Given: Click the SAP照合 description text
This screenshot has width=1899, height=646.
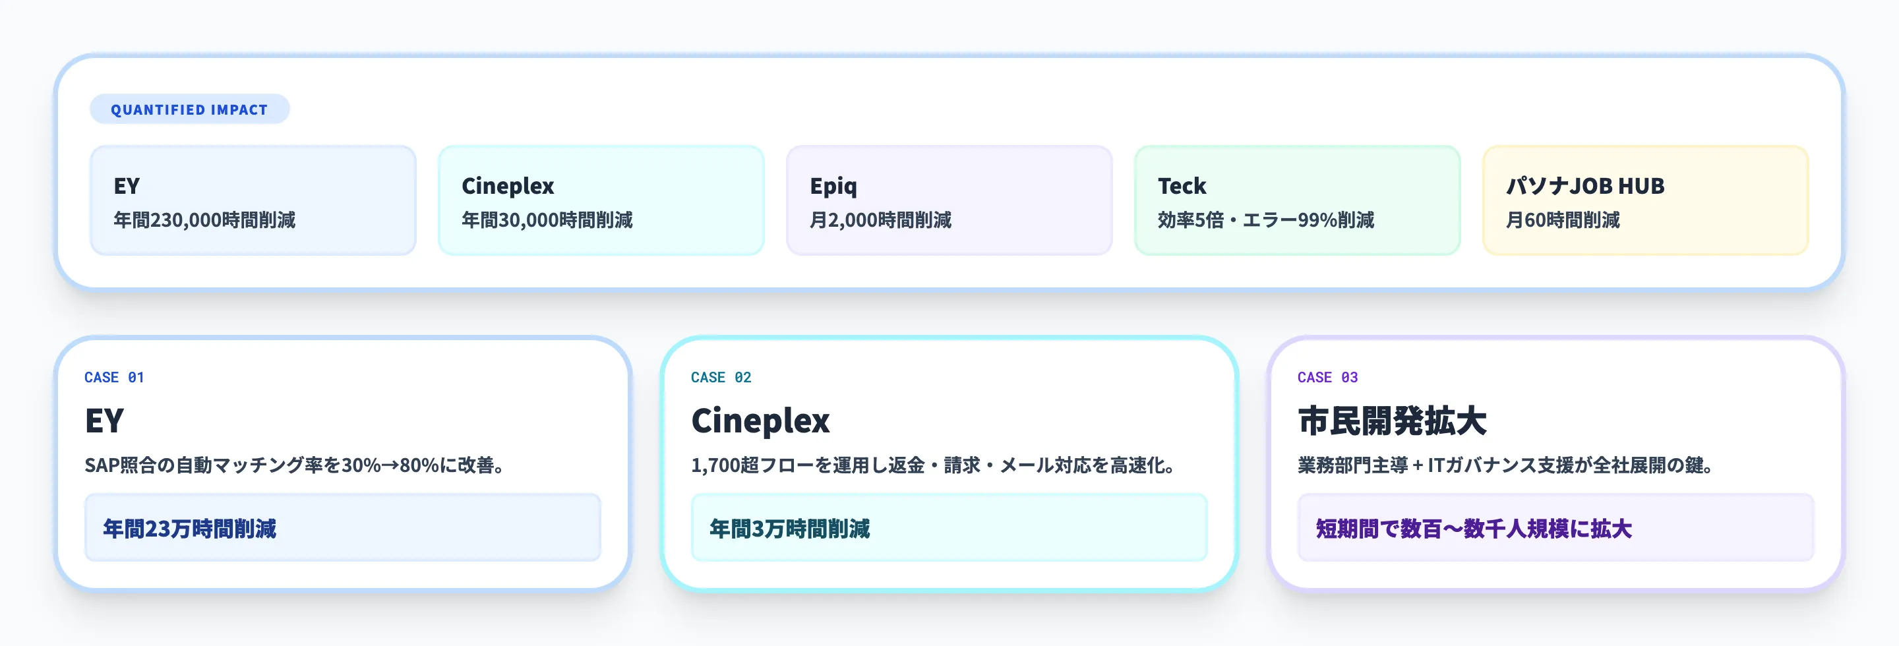Looking at the screenshot, I should (294, 465).
